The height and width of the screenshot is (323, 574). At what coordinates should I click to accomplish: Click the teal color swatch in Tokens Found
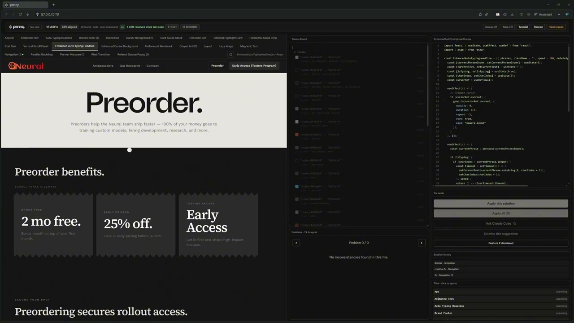(297, 186)
